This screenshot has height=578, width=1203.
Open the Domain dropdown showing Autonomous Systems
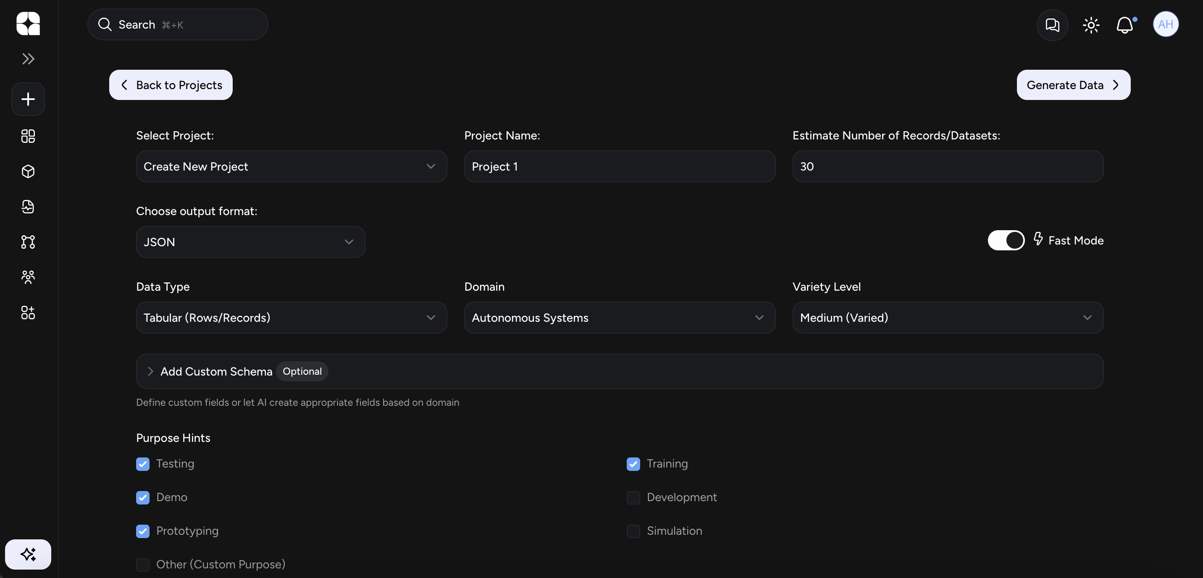coord(619,318)
